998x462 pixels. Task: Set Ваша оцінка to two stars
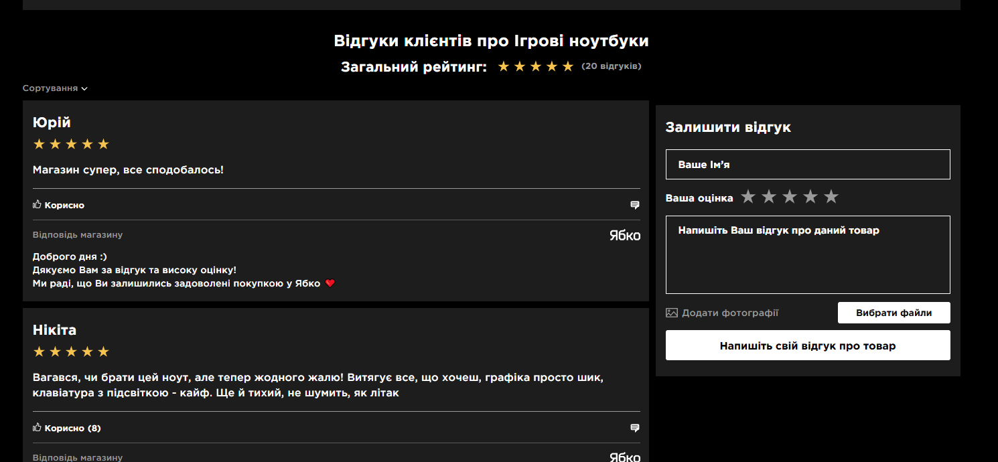point(769,197)
